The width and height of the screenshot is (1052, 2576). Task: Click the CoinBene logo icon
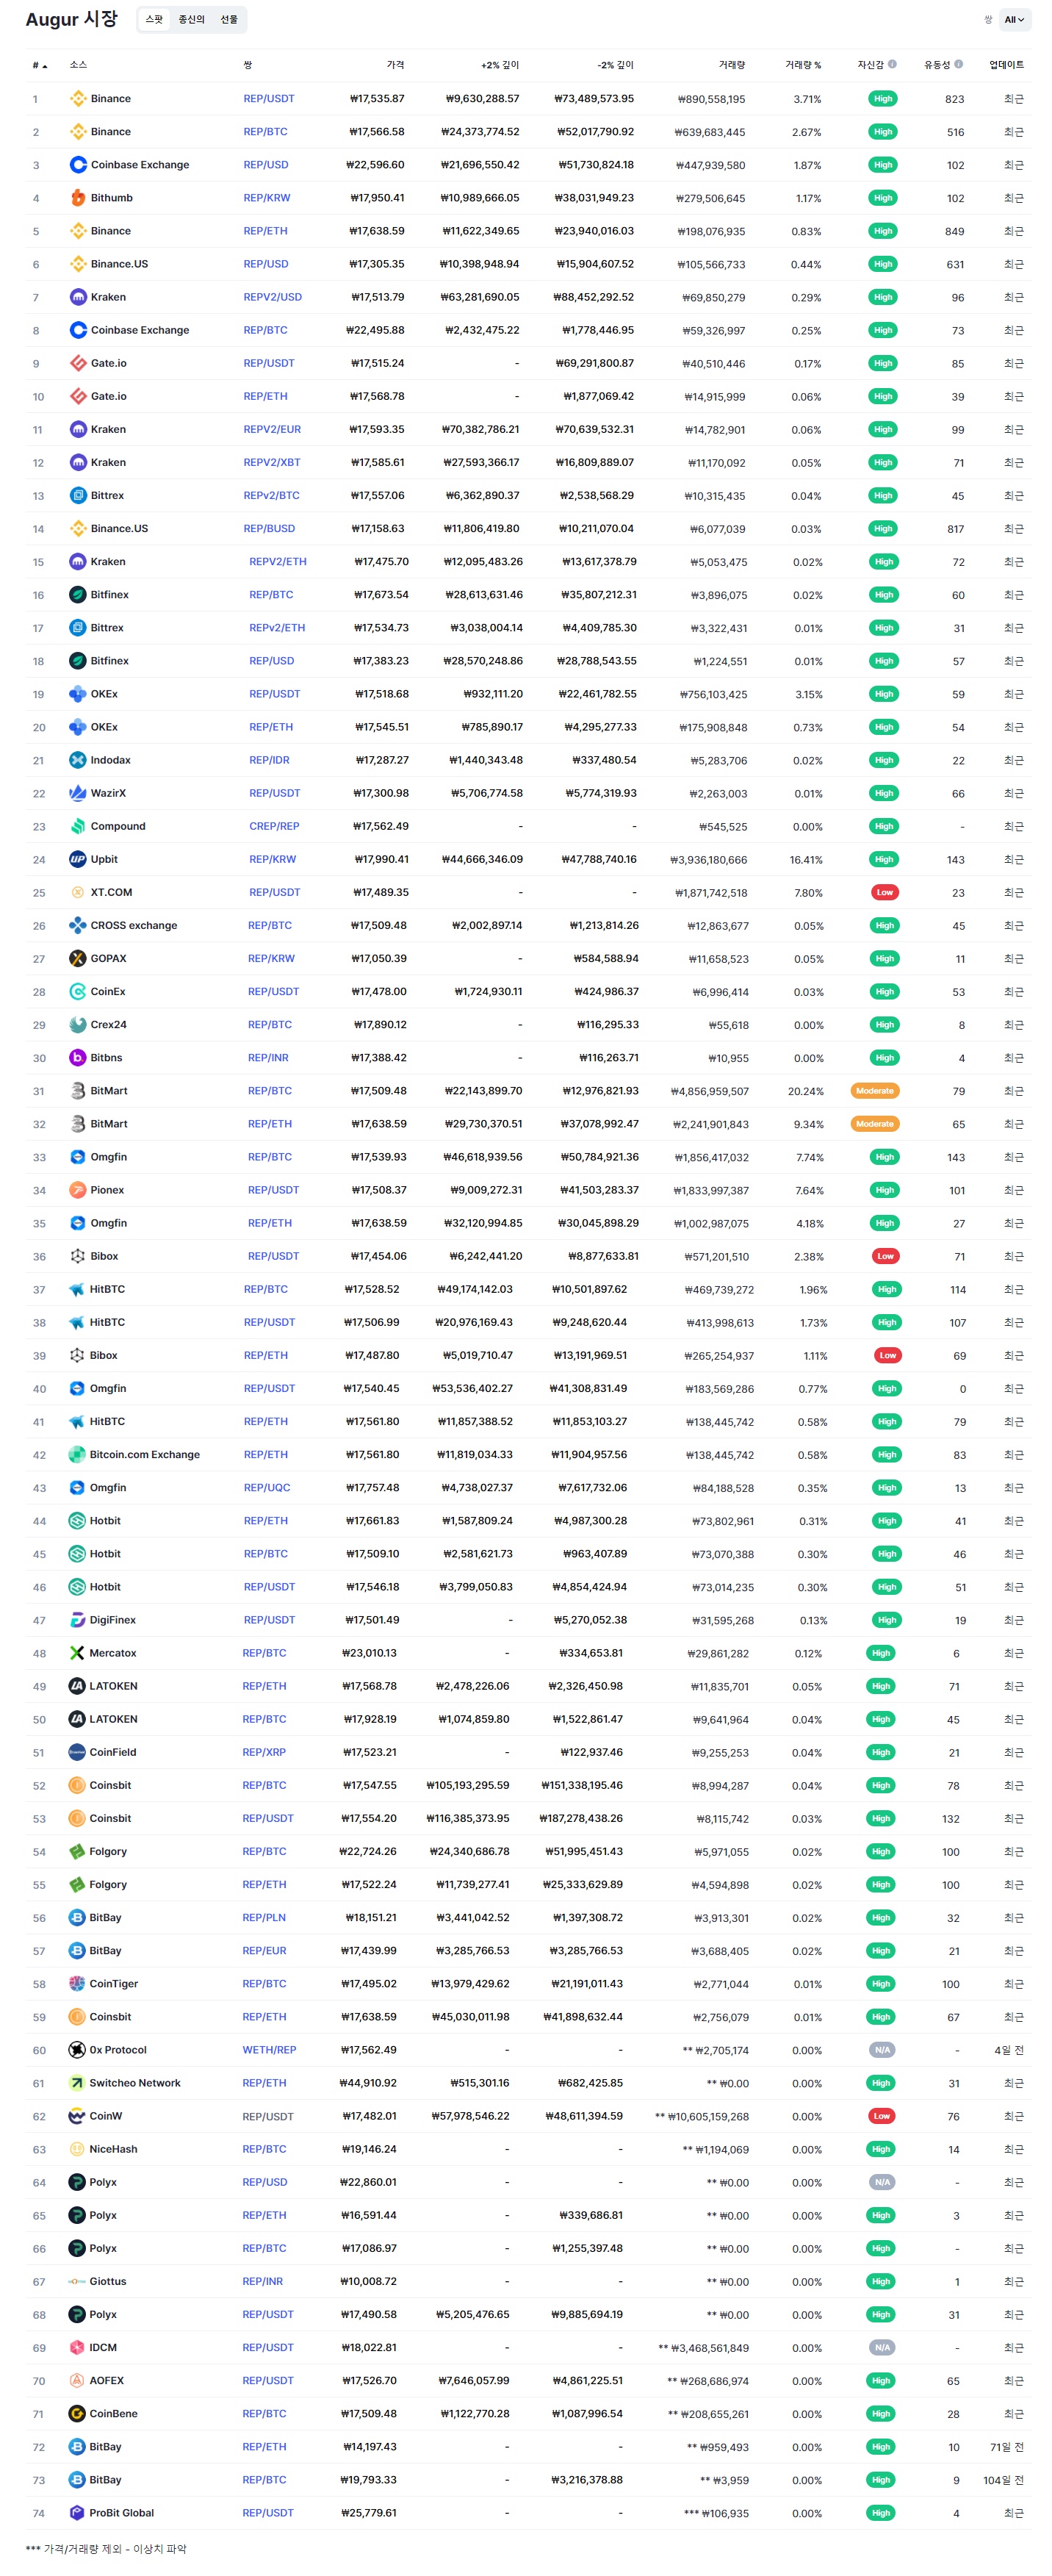77,2413
